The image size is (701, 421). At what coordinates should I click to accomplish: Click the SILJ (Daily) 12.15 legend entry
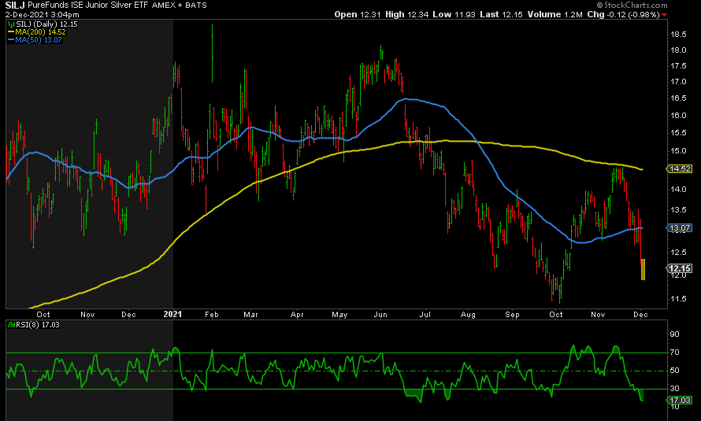46,24
